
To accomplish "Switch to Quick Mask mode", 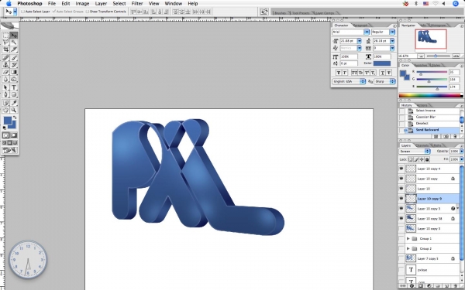I will click(x=14, y=135).
